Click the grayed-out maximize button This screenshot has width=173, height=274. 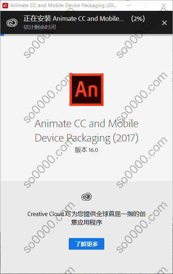coord(146,5)
